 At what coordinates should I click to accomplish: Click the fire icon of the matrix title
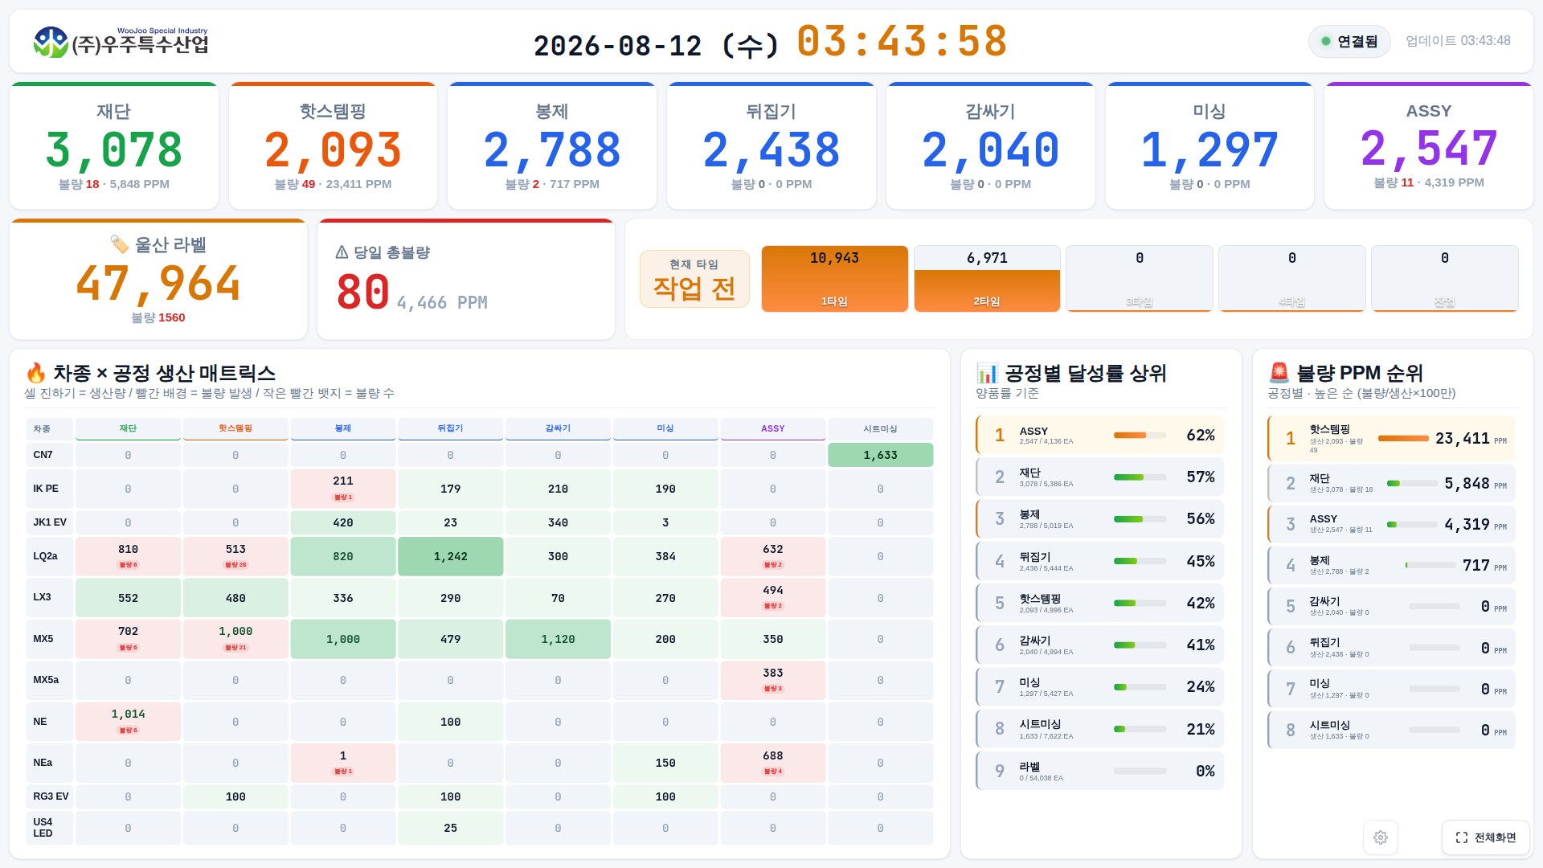point(35,373)
